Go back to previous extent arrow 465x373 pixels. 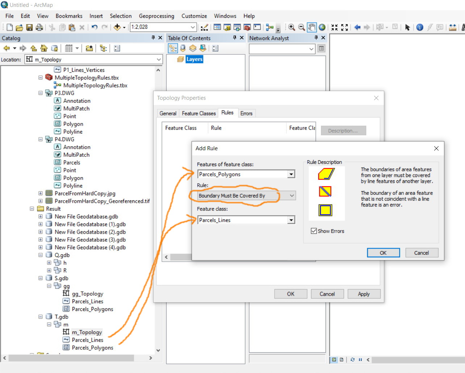click(x=357, y=27)
